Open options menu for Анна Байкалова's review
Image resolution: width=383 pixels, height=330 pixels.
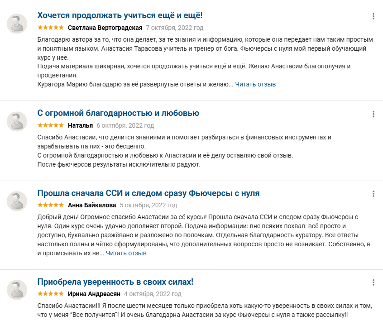click(373, 194)
